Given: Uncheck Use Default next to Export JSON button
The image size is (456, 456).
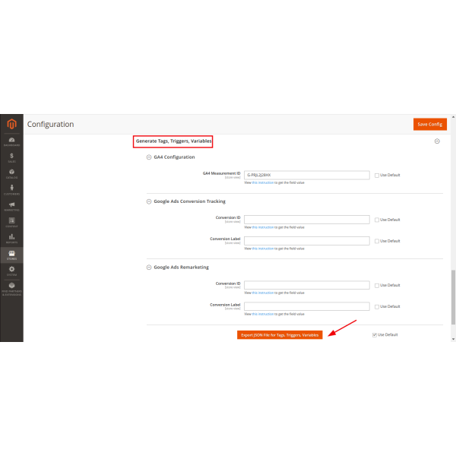Looking at the screenshot, I should (x=375, y=334).
